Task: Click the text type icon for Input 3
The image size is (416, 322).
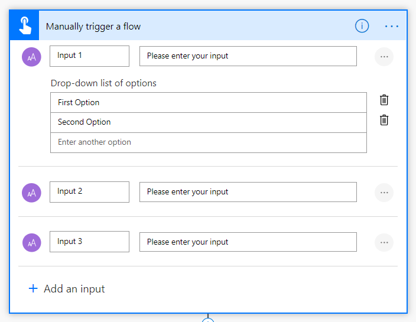Action: click(31, 243)
